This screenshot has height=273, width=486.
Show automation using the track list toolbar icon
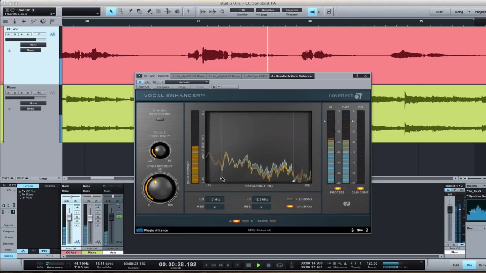(x=33, y=22)
